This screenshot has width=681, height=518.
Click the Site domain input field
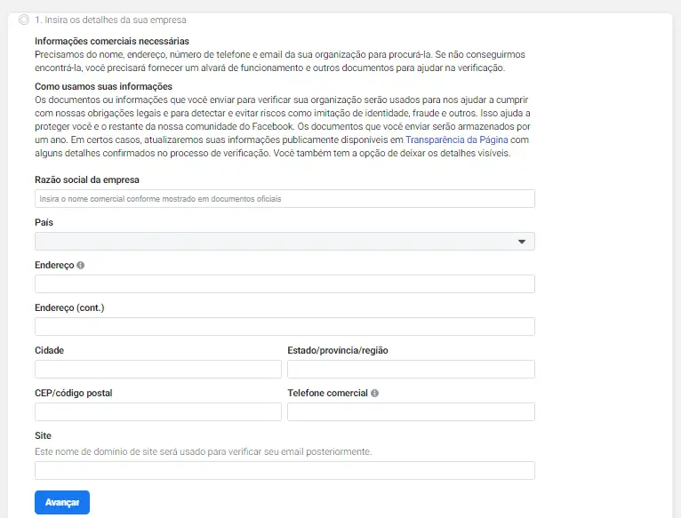tap(284, 471)
